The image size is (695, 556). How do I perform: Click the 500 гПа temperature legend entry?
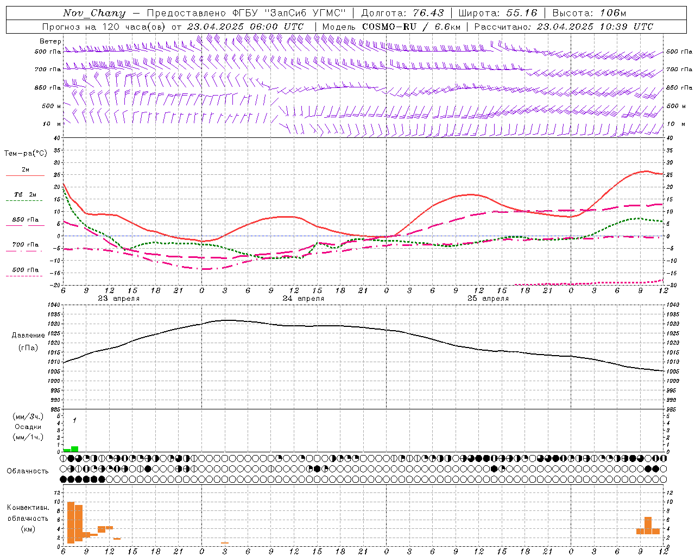pyautogui.click(x=26, y=270)
